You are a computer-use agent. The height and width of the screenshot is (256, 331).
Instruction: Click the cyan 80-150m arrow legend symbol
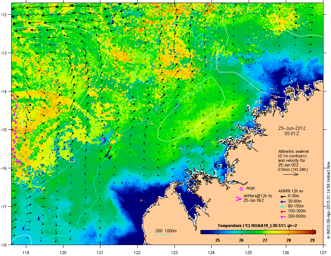point(283,206)
